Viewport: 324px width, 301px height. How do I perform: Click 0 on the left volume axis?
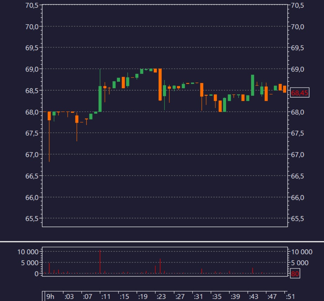[x=36, y=274]
